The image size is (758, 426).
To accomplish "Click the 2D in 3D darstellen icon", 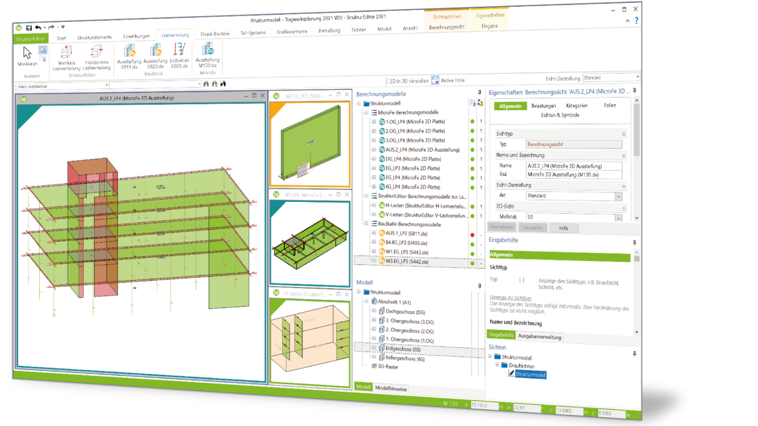I will coord(435,80).
